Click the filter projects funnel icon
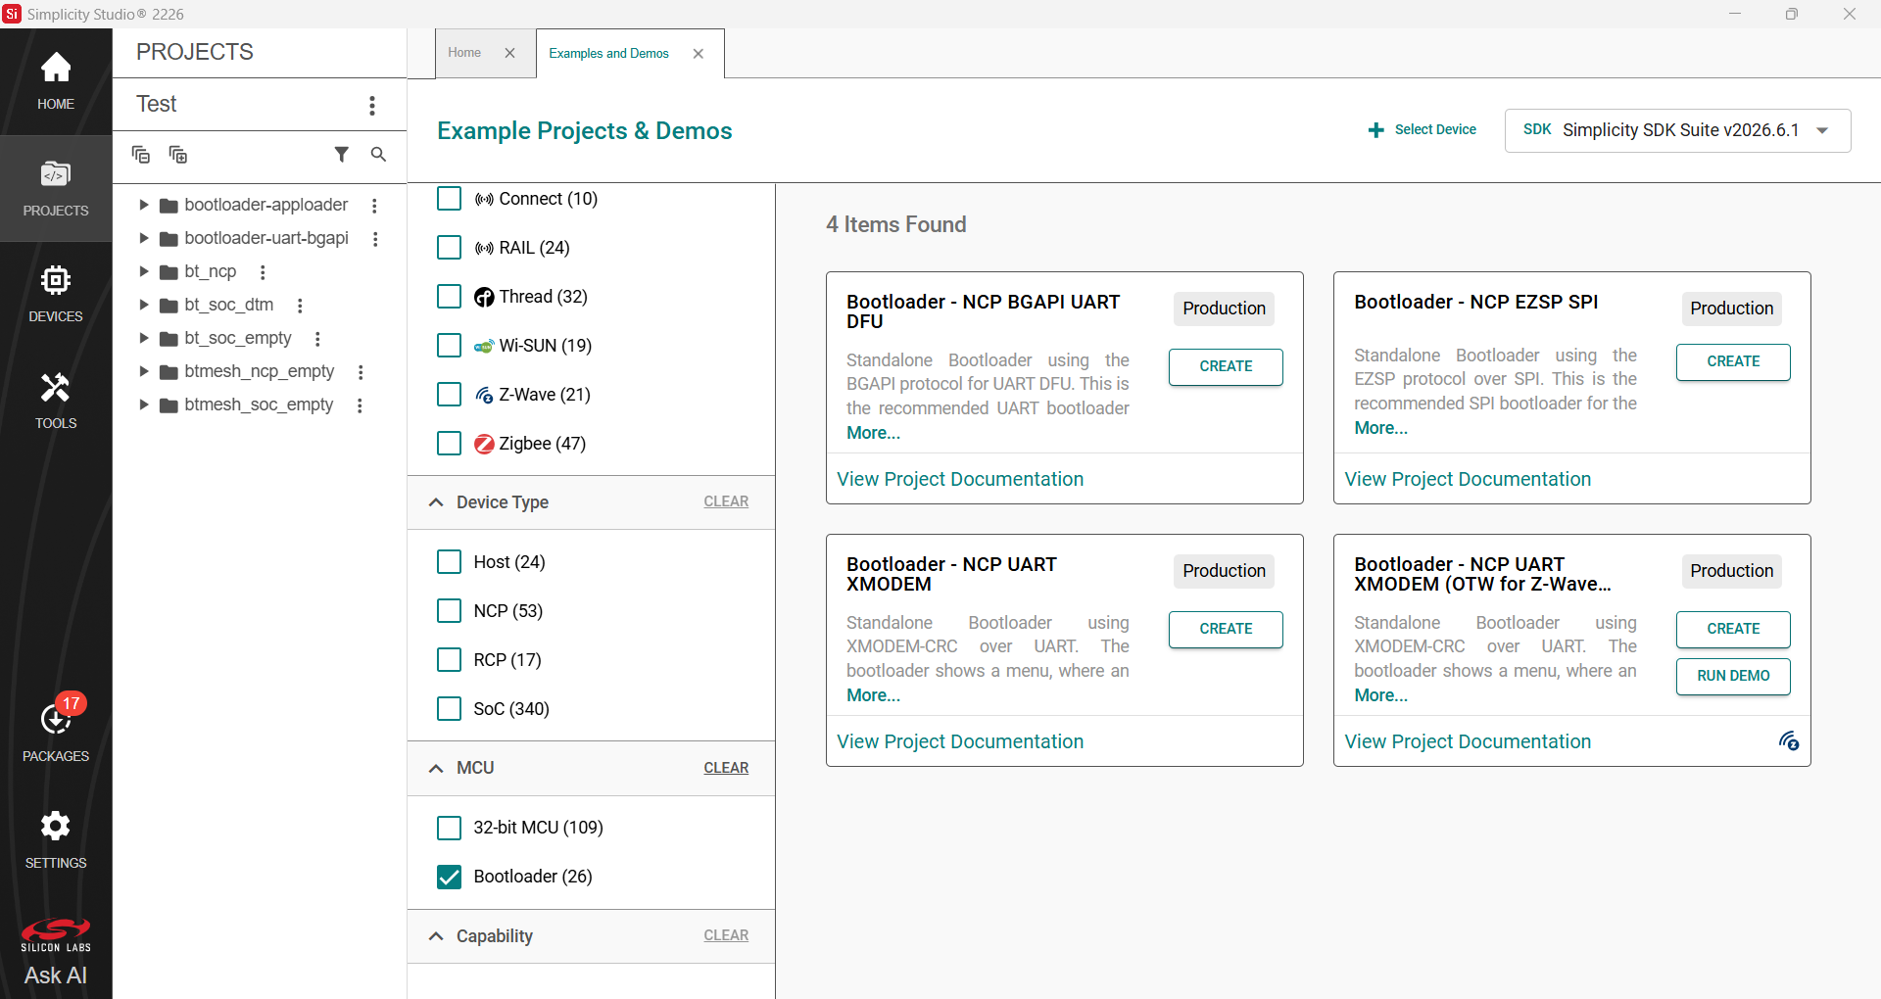Image resolution: width=1881 pixels, height=999 pixels. pyautogui.click(x=341, y=154)
